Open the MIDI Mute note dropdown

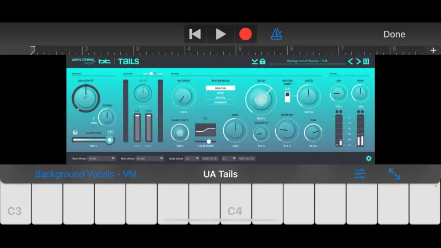pos(229,159)
